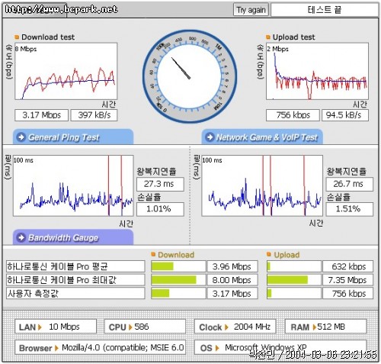381x364 pixels.
Task: Click the LAN 10 Mbps info box
Action: pos(56,327)
